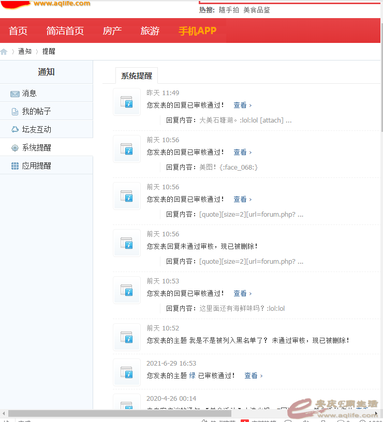Go to 房产 section
Viewport: 383px width, 422px height.
(x=112, y=31)
